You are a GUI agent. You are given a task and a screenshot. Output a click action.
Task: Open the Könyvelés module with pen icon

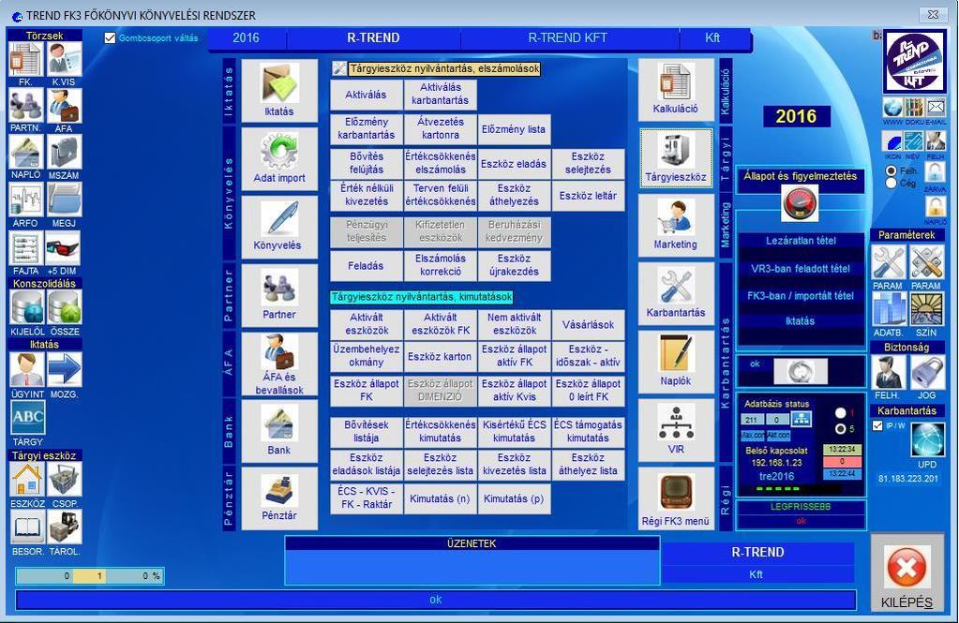click(279, 227)
